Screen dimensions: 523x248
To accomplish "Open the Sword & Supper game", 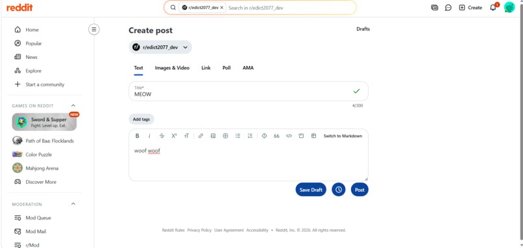I will pyautogui.click(x=44, y=122).
